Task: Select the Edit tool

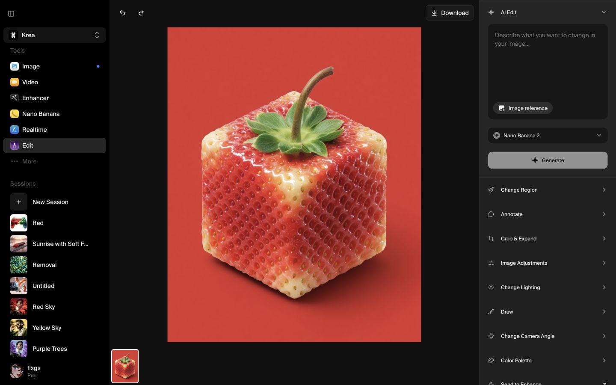Action: (x=55, y=145)
